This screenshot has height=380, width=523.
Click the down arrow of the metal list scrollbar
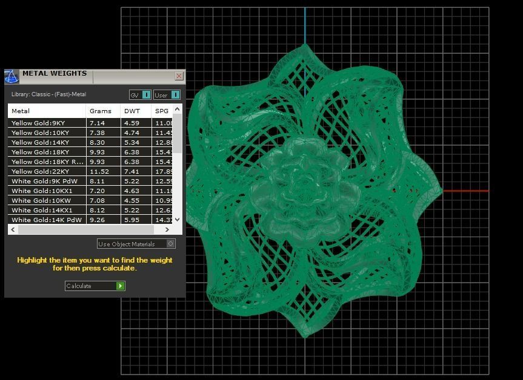177,220
